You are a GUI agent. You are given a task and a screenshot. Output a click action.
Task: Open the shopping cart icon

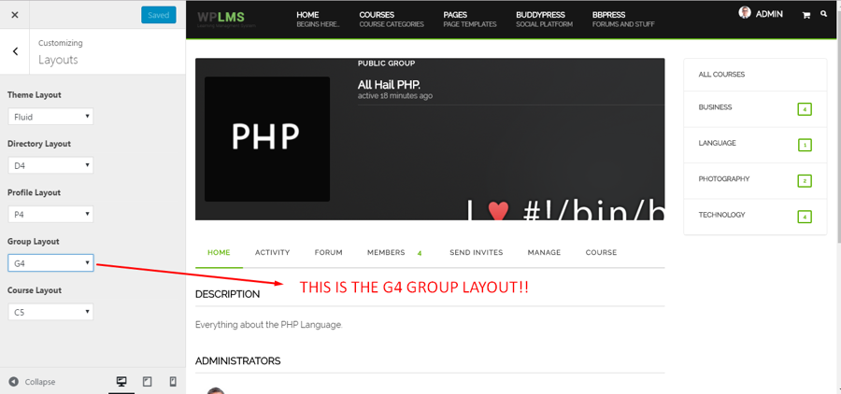point(805,15)
